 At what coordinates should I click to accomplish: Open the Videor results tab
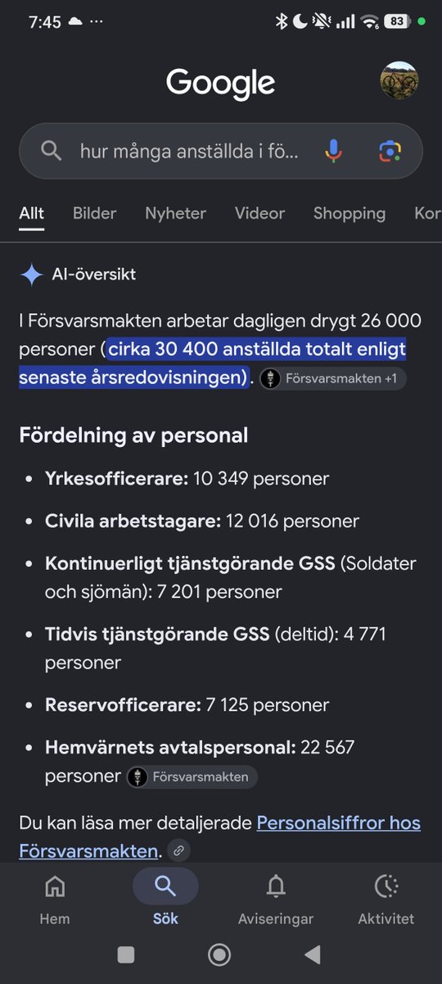(259, 213)
